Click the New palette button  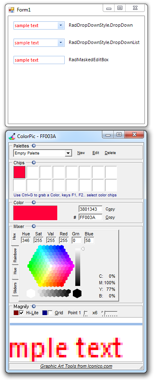81,153
